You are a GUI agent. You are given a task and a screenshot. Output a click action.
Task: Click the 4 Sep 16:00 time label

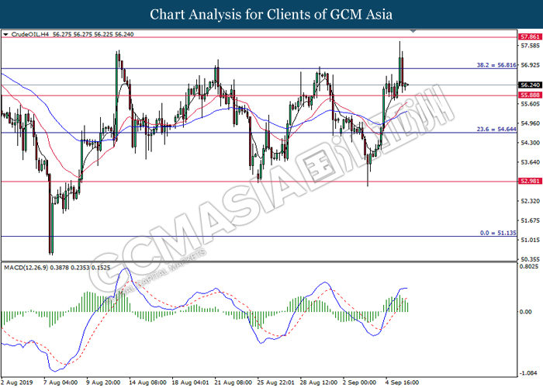click(x=405, y=382)
